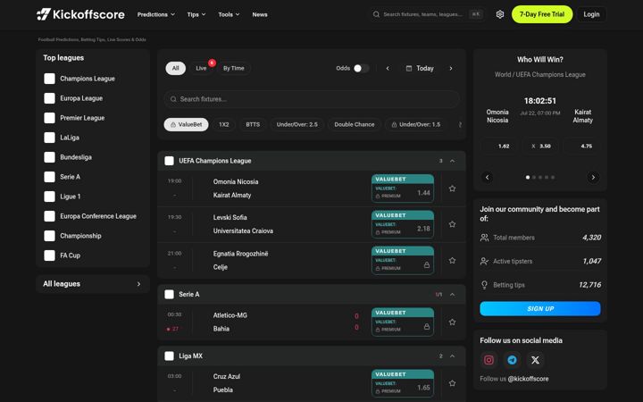This screenshot has width=643, height=402.
Task: Click the LaLiga logo in sidebar
Action: pos(50,138)
